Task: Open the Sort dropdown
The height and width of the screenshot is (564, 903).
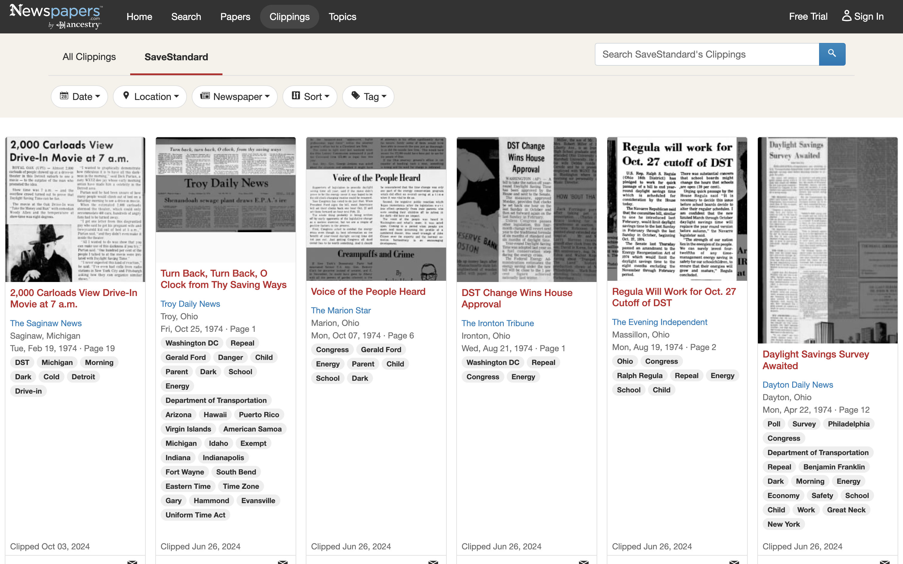Action: point(310,97)
